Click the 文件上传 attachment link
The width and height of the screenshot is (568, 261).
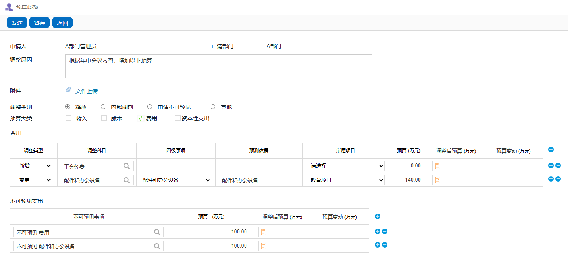[x=86, y=91]
